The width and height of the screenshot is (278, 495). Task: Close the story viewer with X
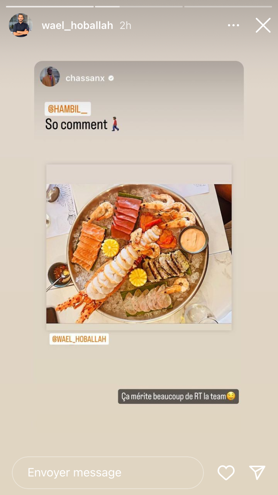263,25
